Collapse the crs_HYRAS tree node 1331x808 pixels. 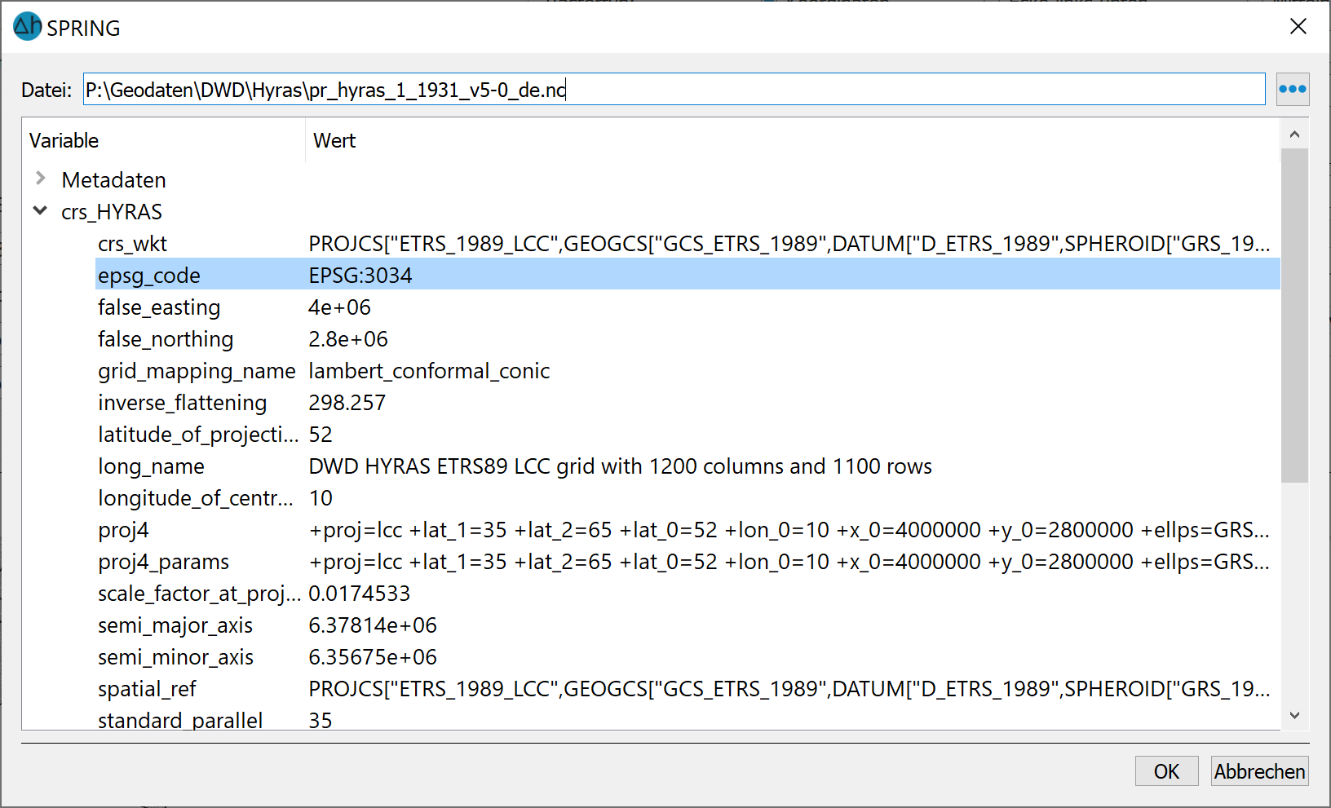[x=40, y=211]
